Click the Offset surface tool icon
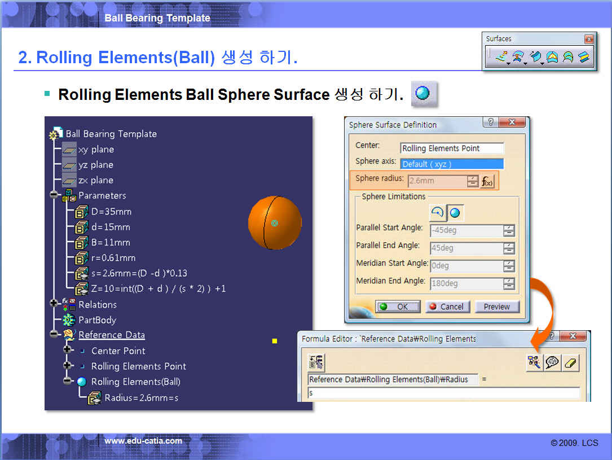The image size is (612, 460). click(x=517, y=57)
